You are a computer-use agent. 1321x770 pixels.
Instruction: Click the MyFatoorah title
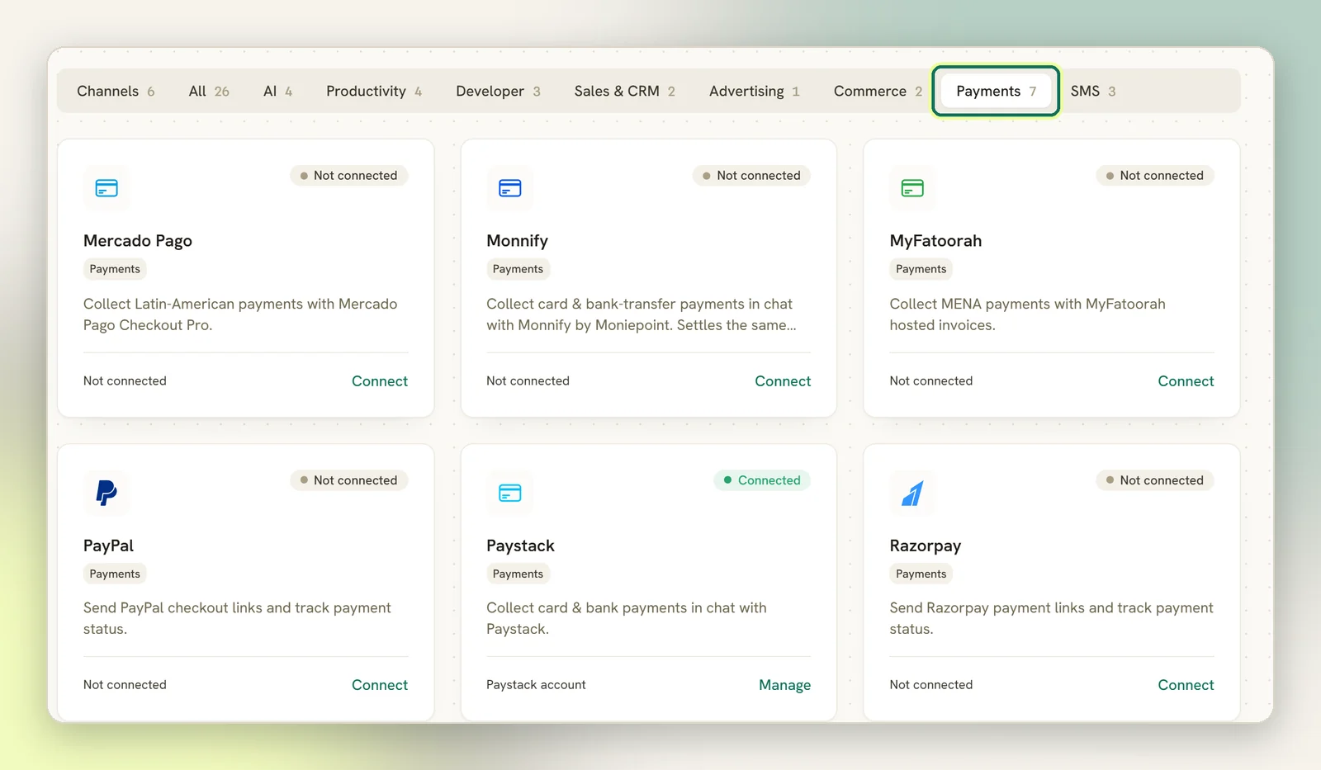(x=935, y=241)
